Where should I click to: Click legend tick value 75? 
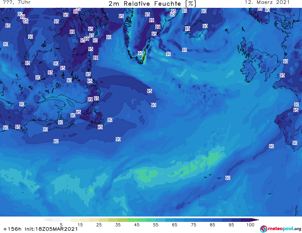click(x=193, y=225)
